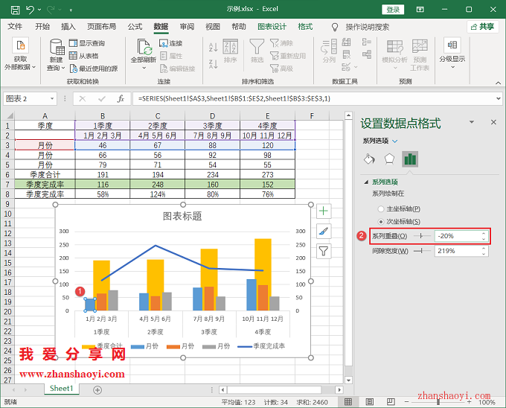Open the Effects pentagon tab
The width and height of the screenshot is (506, 408).
389,159
